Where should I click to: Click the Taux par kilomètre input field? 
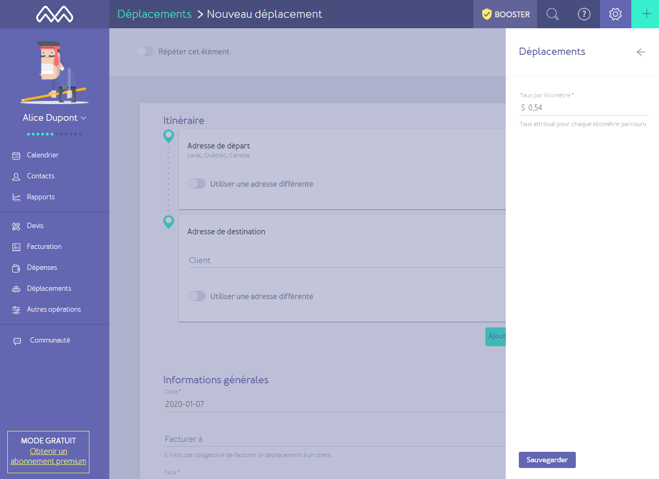pos(584,108)
